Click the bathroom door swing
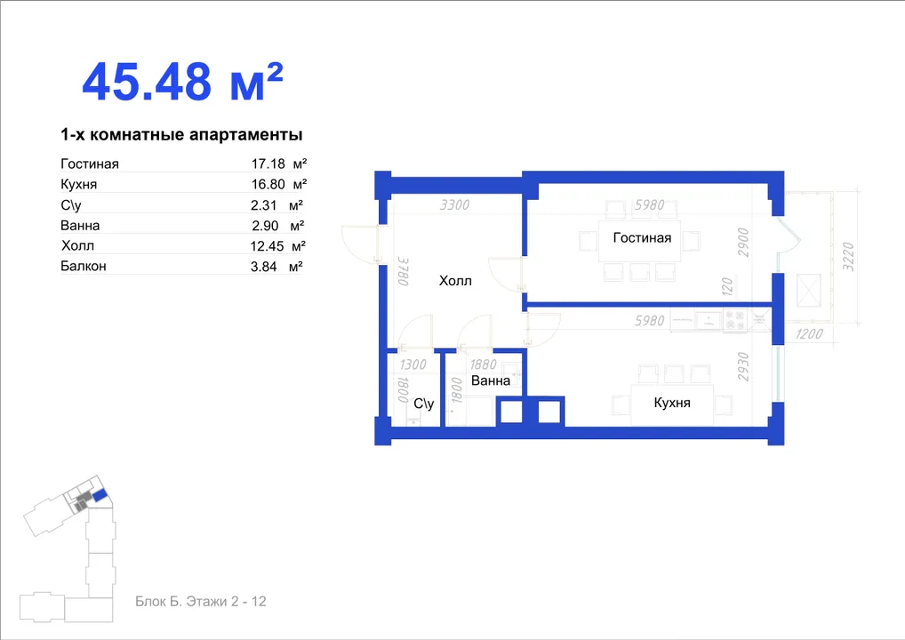 click(475, 332)
